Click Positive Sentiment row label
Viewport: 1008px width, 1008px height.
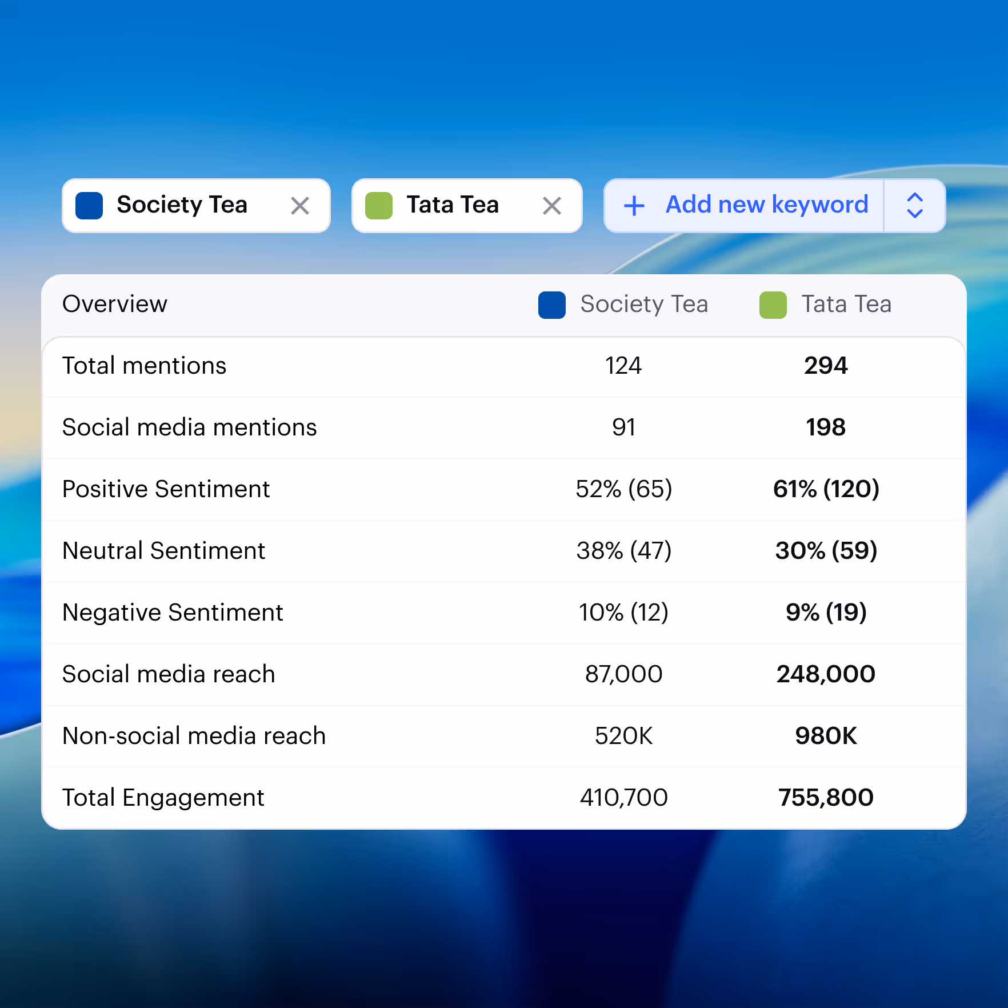tap(166, 489)
